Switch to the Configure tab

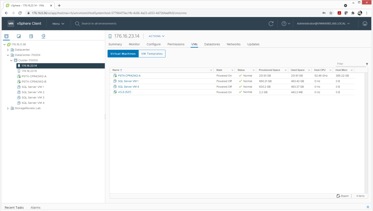[x=153, y=44]
